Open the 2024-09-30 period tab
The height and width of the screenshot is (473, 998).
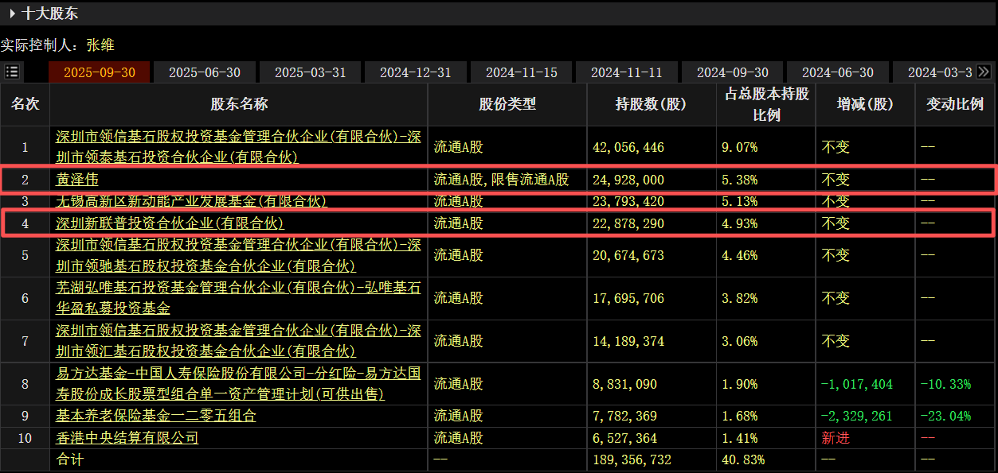click(733, 72)
